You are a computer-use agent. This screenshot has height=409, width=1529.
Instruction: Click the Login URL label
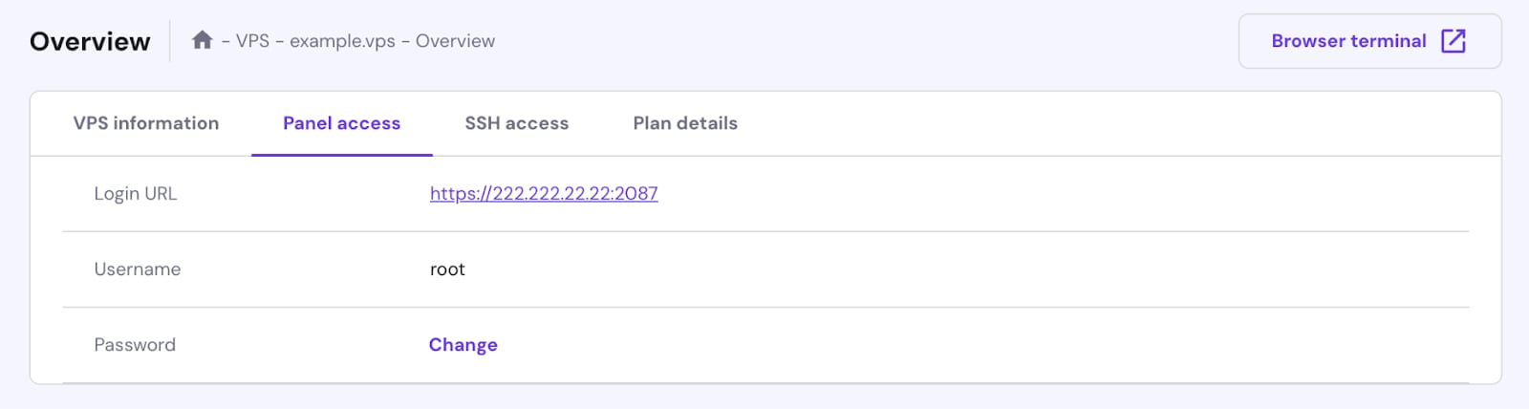(x=136, y=194)
